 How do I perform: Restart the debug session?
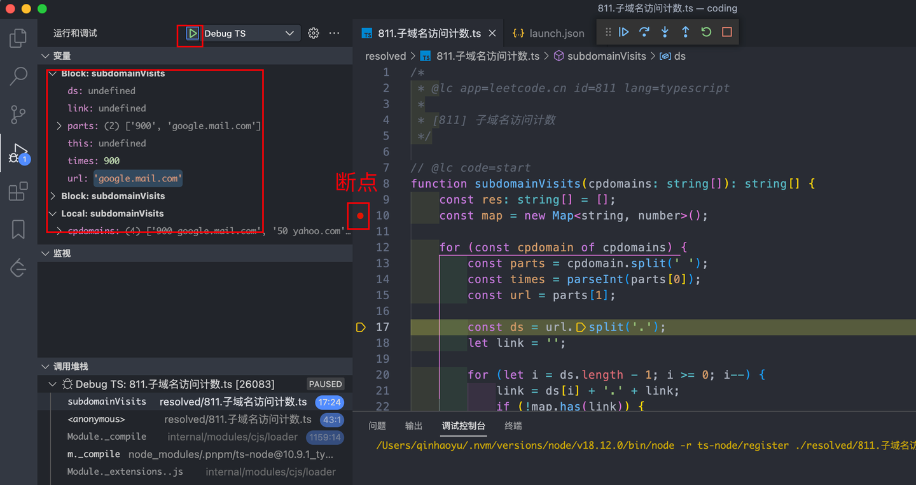click(x=705, y=32)
